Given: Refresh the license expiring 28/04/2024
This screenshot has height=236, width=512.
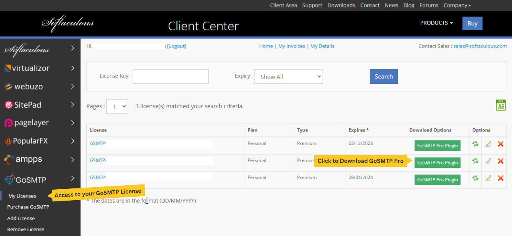Looking at the screenshot, I should pyautogui.click(x=475, y=178).
